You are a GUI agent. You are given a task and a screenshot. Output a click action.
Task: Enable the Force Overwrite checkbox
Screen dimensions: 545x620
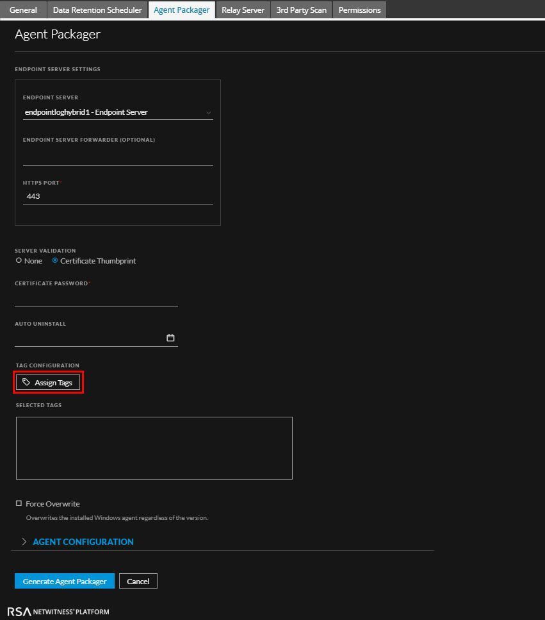point(19,503)
